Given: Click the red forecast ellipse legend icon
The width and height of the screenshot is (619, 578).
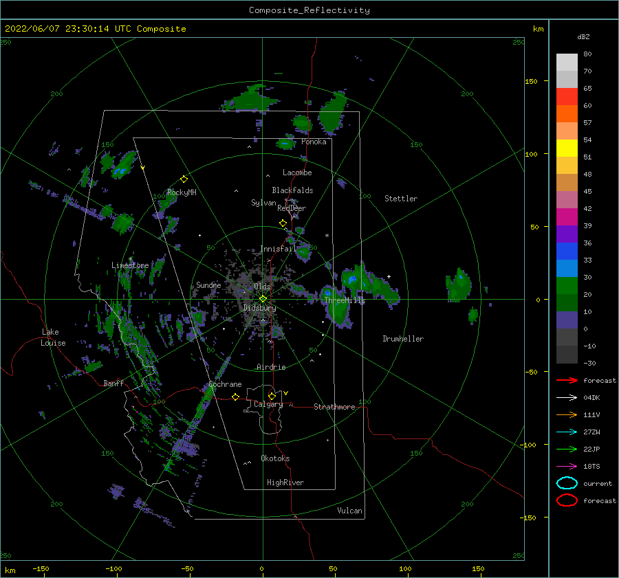Looking at the screenshot, I should [567, 500].
